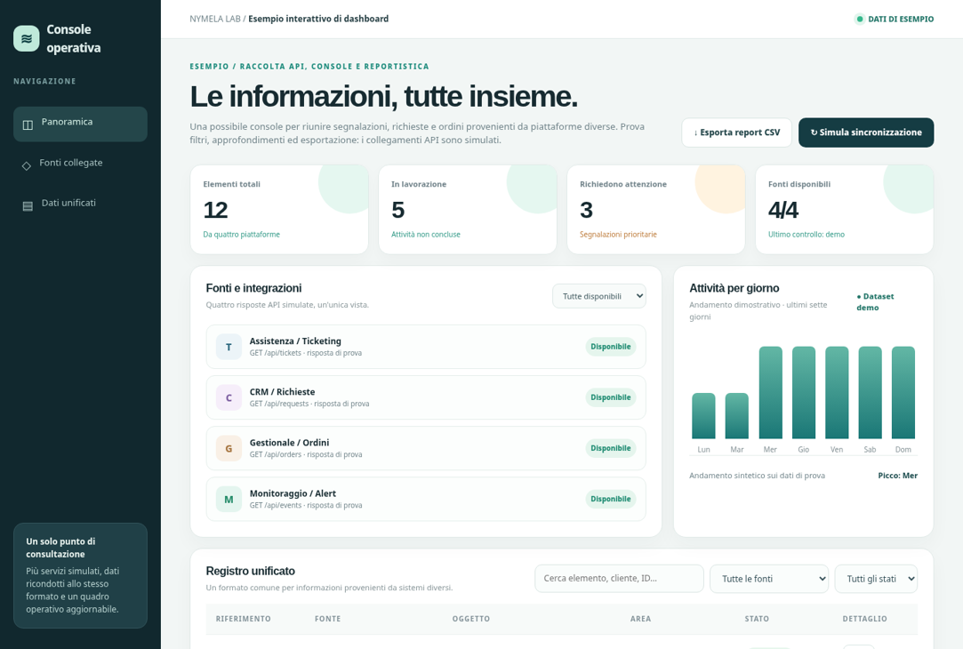This screenshot has width=963, height=649.
Task: Click the Ven bar in activity chart
Action: [837, 392]
